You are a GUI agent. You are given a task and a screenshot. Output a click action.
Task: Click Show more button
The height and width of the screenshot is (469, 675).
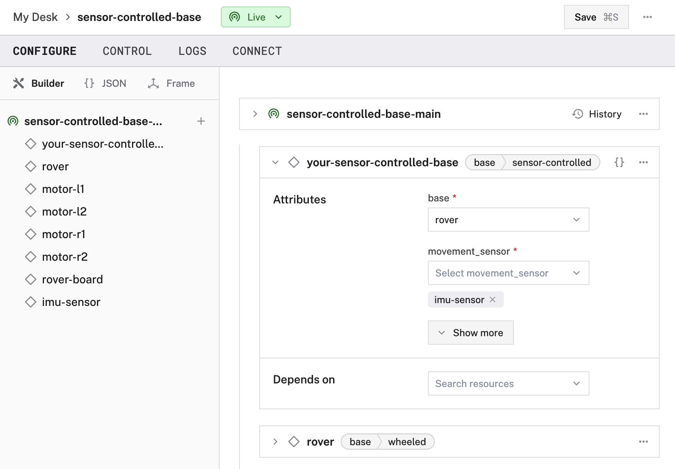point(471,333)
